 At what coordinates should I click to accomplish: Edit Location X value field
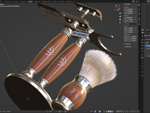tap(129, 9)
